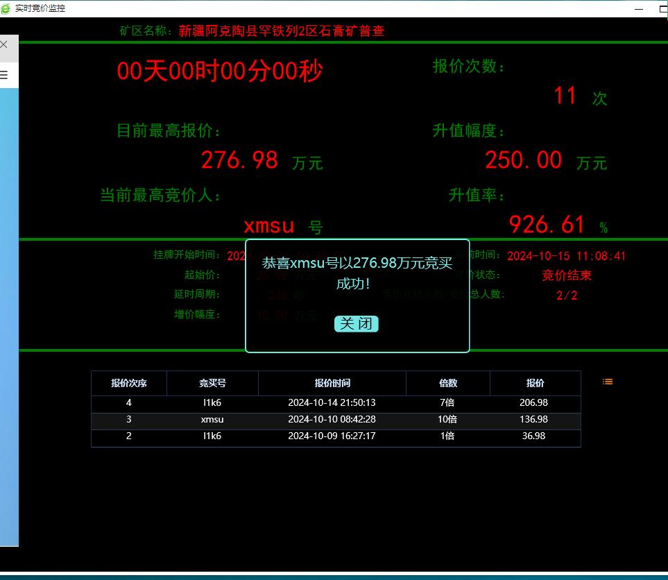Click the 倍数 column header
This screenshot has width=668, height=580.
click(x=448, y=383)
